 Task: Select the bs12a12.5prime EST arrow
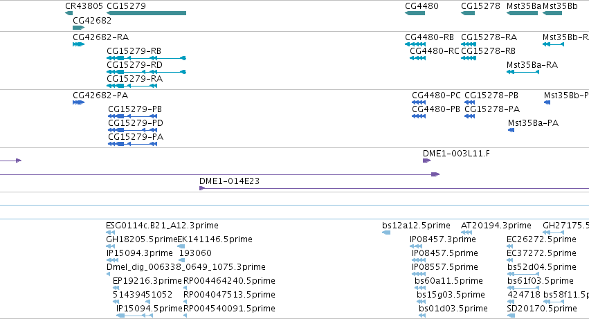pyautogui.click(x=386, y=233)
